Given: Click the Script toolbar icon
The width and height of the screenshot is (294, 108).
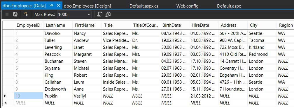Looking at the screenshot, I should click(99, 14).
